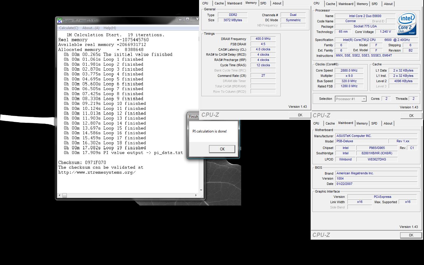Open the Processor #1 selection dropdown

pyautogui.click(x=350, y=99)
